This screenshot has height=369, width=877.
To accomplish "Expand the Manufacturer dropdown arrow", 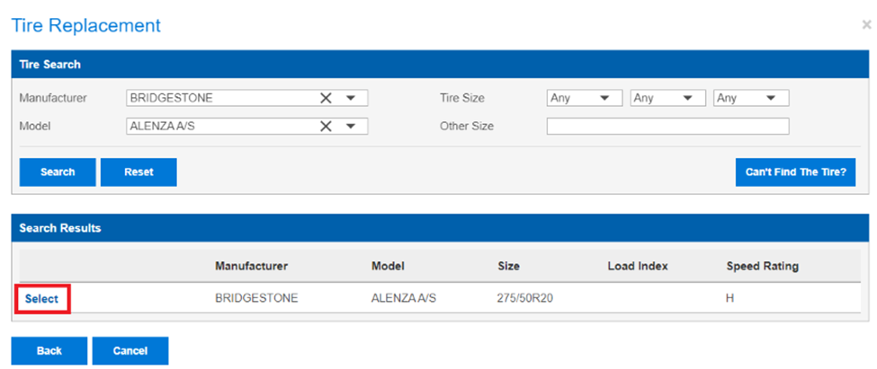I will pyautogui.click(x=351, y=98).
